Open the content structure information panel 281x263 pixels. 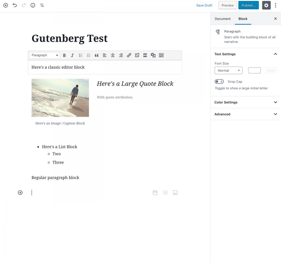32,5
